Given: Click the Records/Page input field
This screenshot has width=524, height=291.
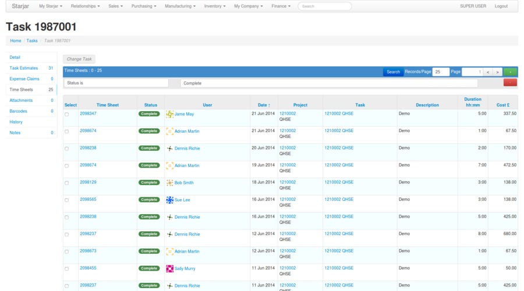Looking at the screenshot, I should (x=440, y=72).
